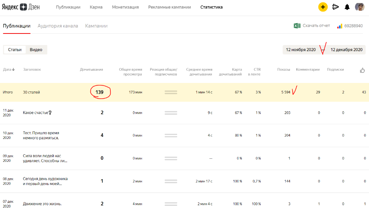Click the Excel download report icon
The height and width of the screenshot is (212, 369).
coord(297,26)
